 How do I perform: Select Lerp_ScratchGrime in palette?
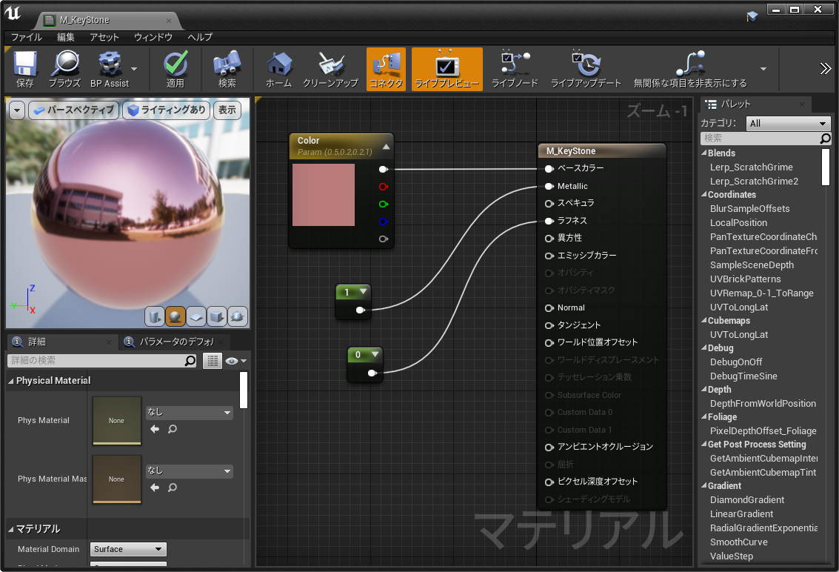pos(751,167)
